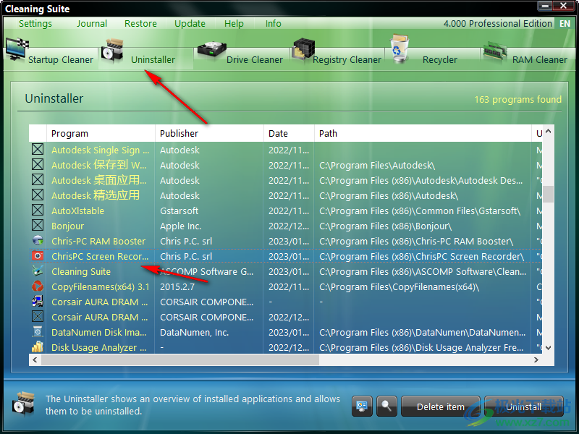Click the EN language button

point(565,24)
